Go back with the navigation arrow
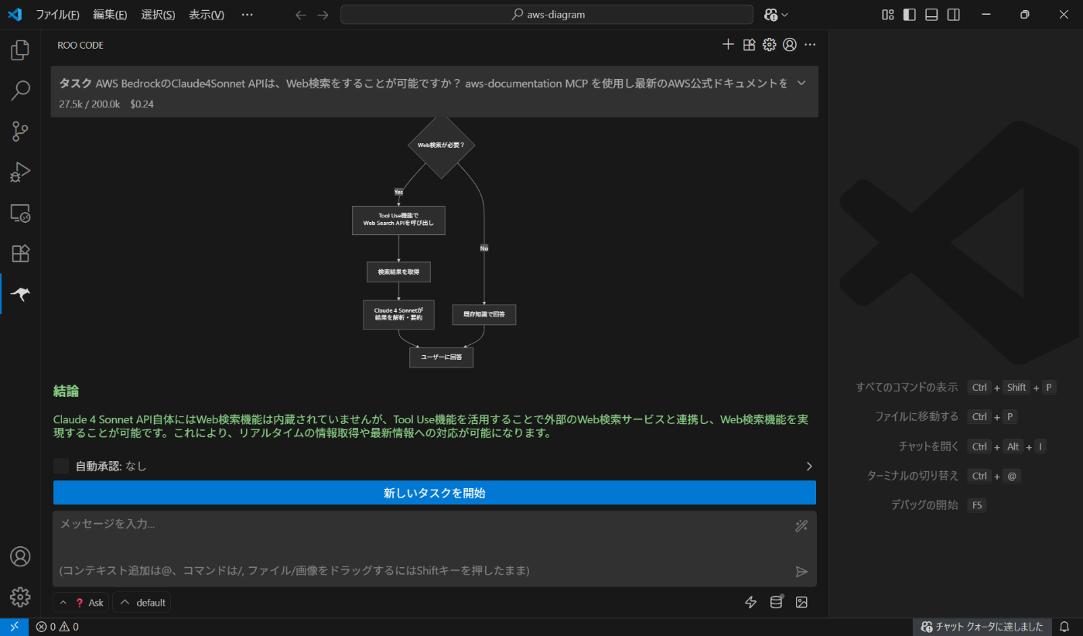 pos(301,15)
